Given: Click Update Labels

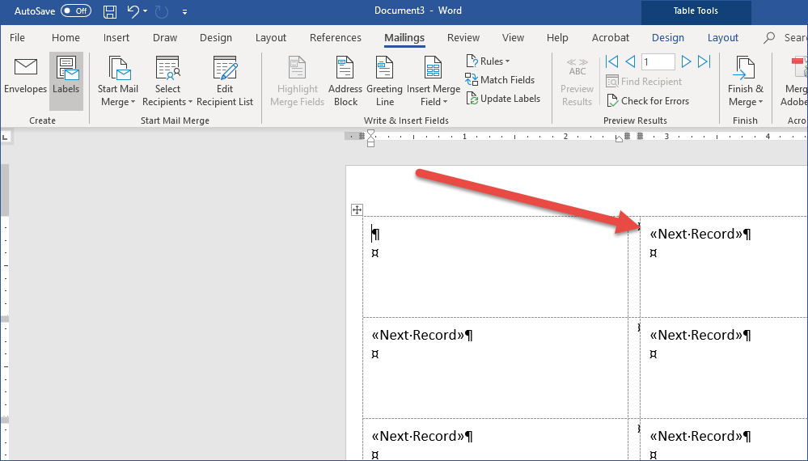Looking at the screenshot, I should click(x=503, y=99).
